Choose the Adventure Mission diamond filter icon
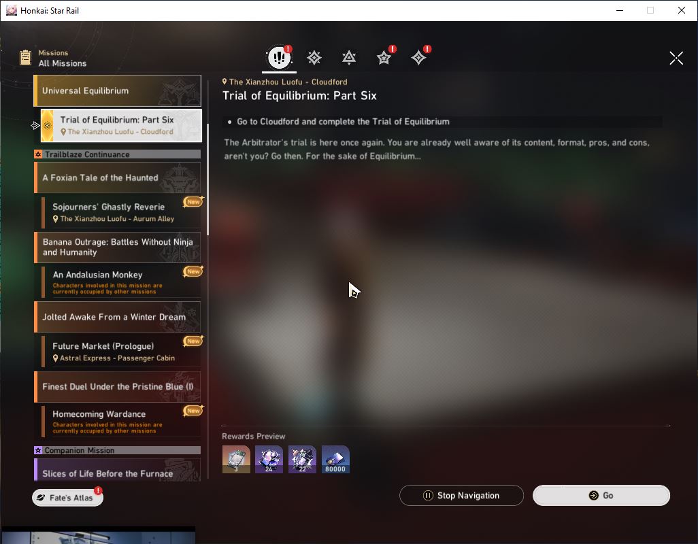The height and width of the screenshot is (544, 698). [x=418, y=57]
